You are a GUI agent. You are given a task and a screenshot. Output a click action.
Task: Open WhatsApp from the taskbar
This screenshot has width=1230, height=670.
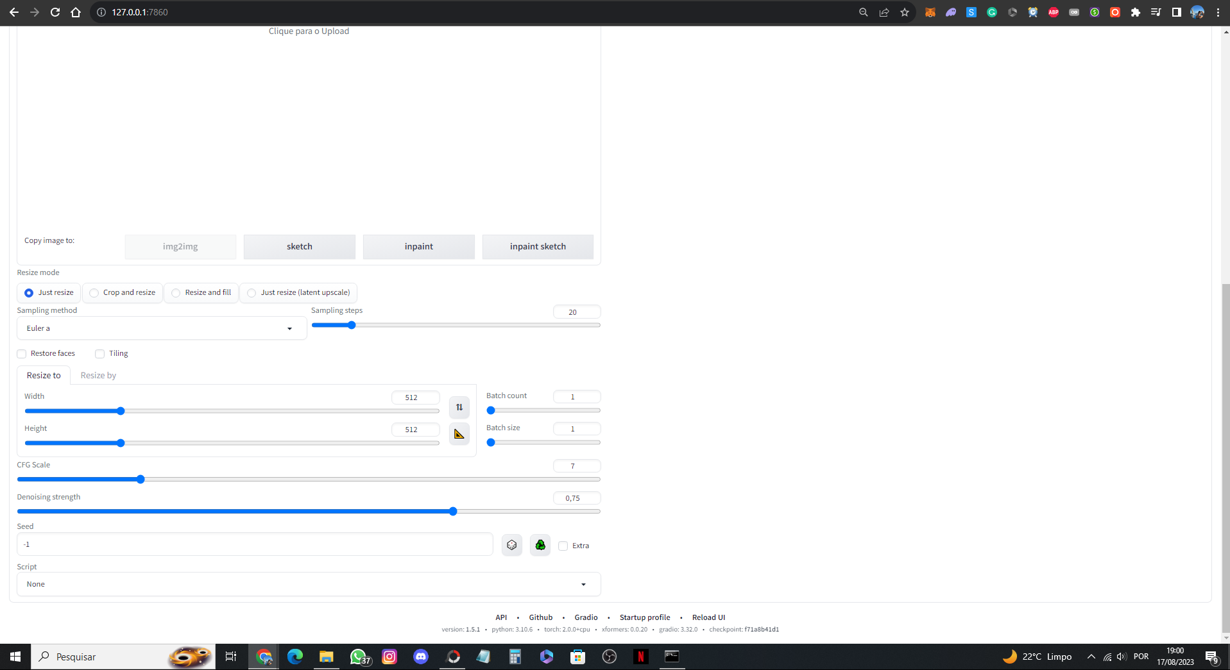(358, 657)
